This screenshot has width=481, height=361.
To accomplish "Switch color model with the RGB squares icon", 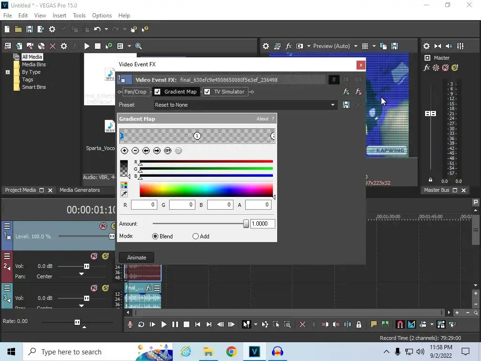I will [124, 185].
